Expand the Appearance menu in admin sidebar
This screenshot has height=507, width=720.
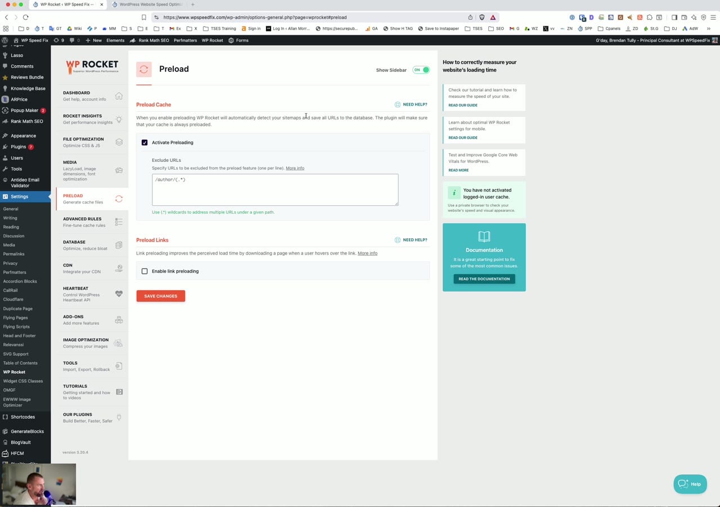[23, 136]
